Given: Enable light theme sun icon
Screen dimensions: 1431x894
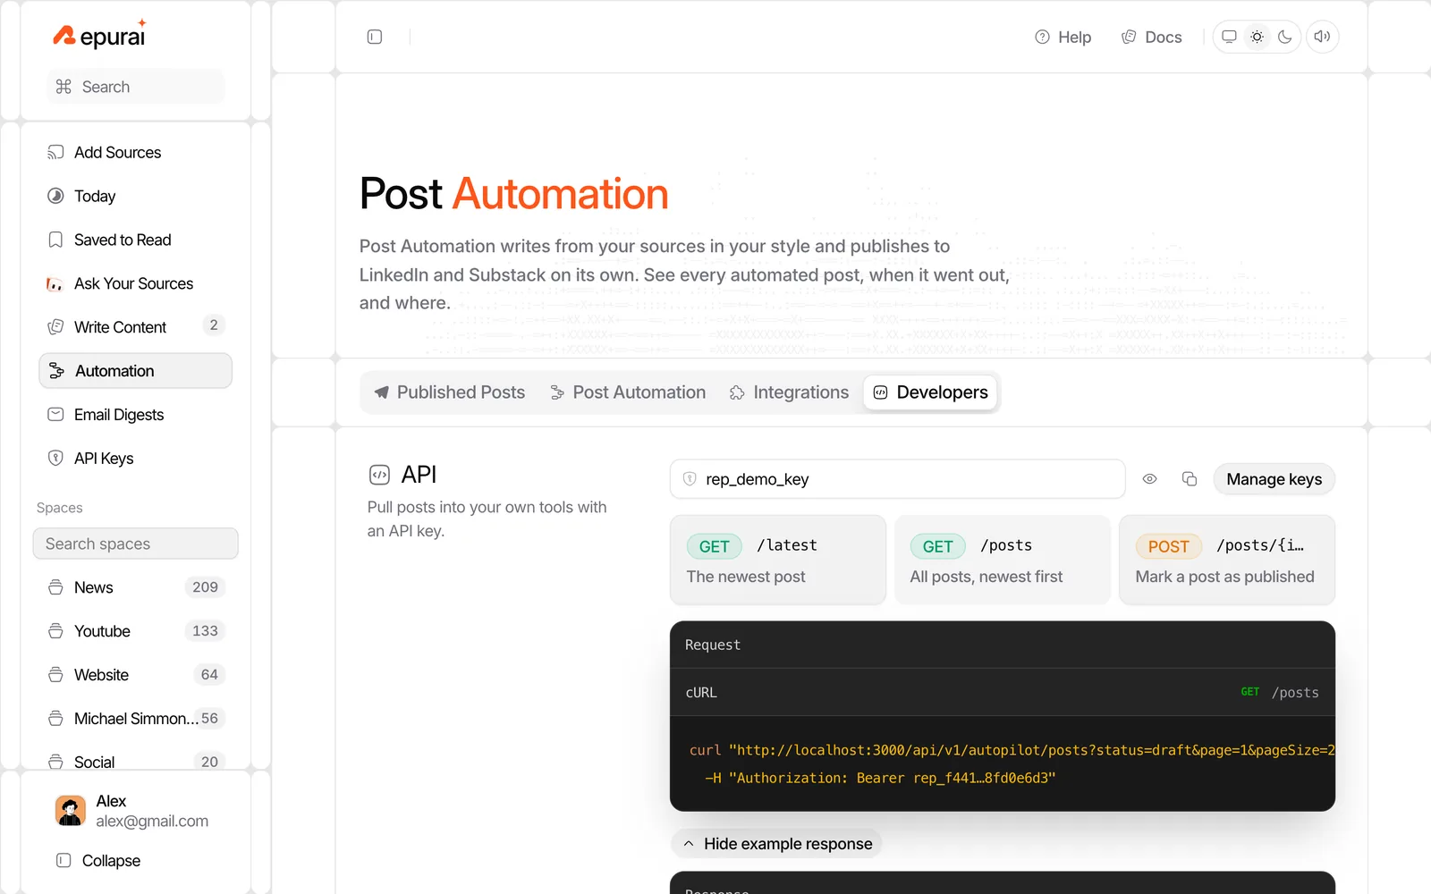Looking at the screenshot, I should click(x=1257, y=37).
